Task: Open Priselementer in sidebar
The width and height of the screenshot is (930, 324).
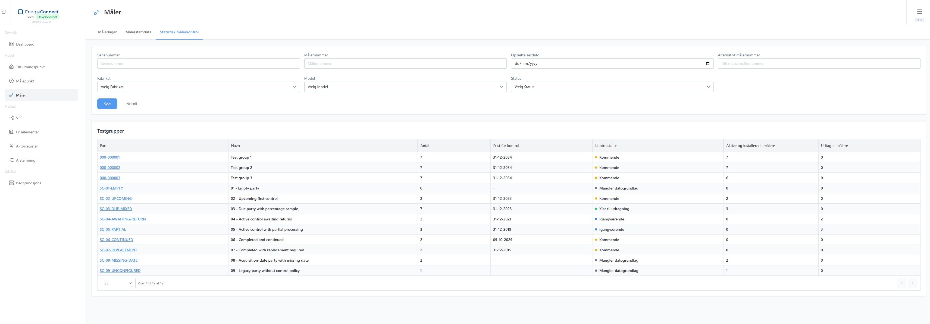Action: 41,132
